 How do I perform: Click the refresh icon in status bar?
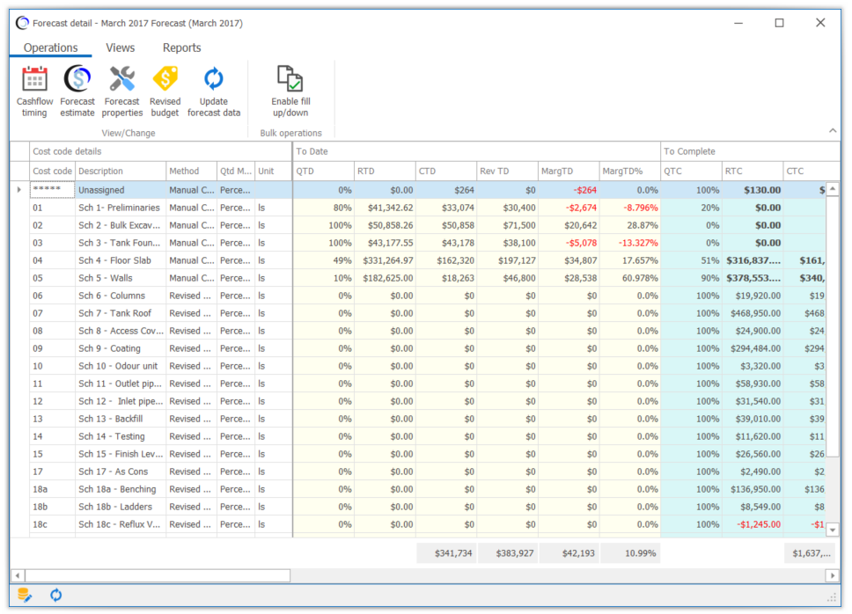click(x=56, y=595)
